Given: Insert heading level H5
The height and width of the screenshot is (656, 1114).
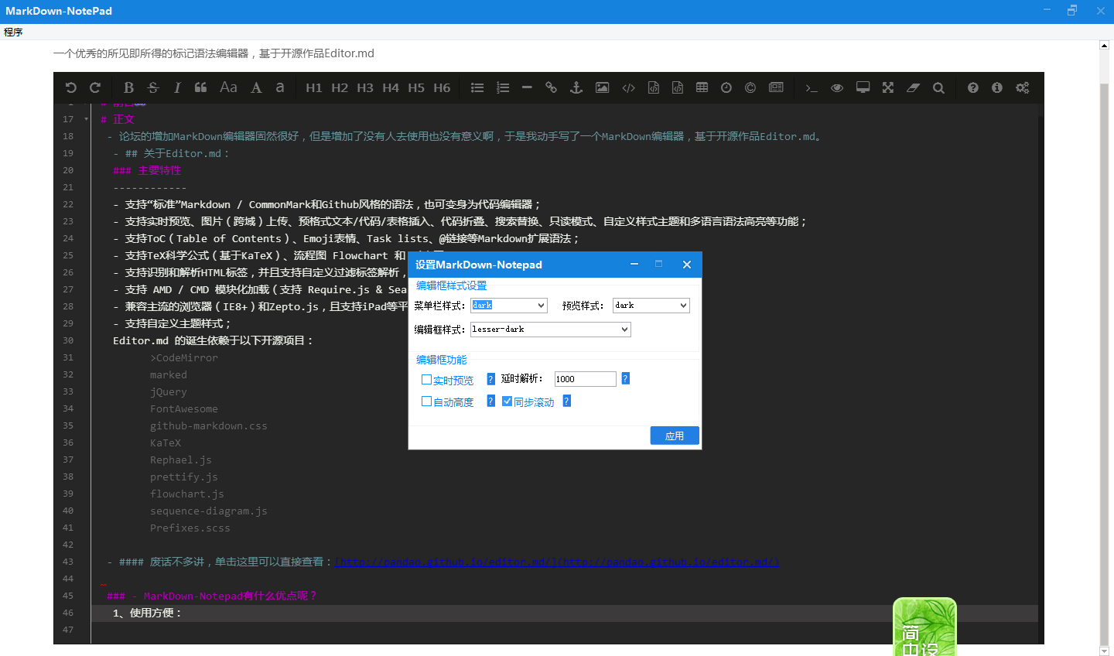Looking at the screenshot, I should click(x=416, y=87).
